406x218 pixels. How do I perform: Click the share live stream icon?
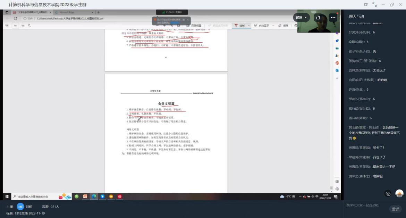[x=318, y=18]
